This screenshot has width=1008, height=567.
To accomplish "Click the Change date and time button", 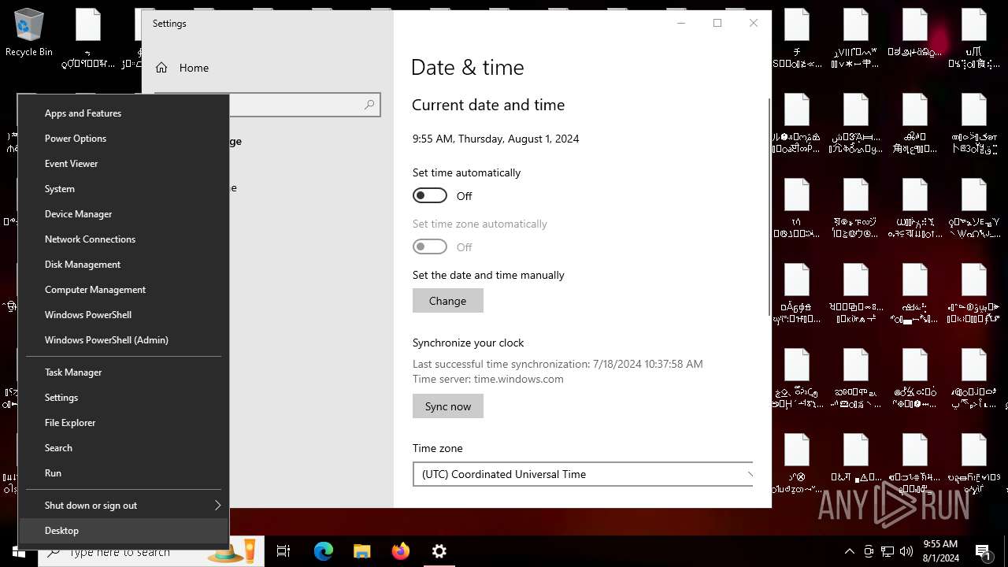I will 448,301.
